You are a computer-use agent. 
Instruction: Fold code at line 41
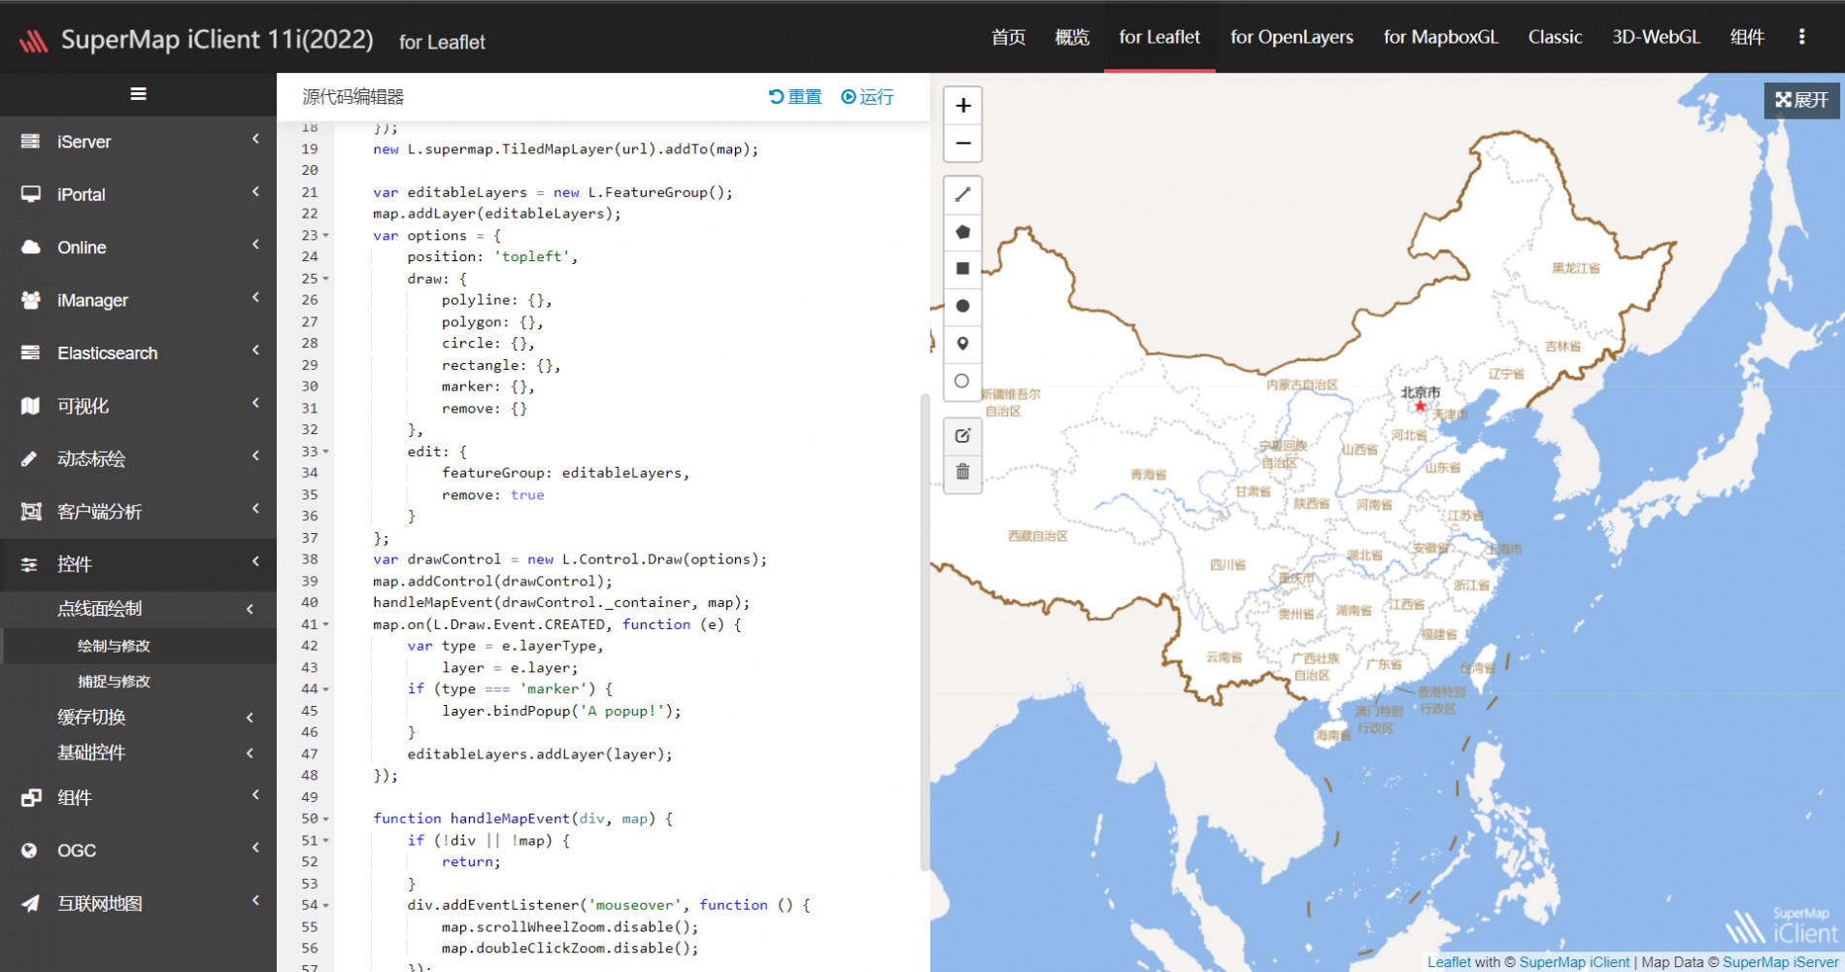[x=326, y=624]
